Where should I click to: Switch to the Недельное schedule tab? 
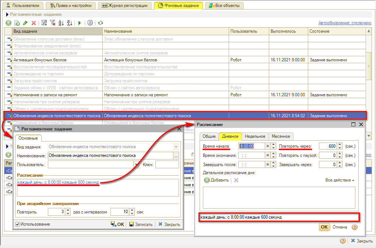(x=255, y=136)
